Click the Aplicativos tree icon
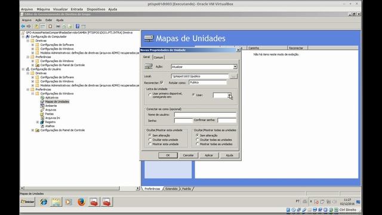The width and height of the screenshot is (382, 215). 42,97
